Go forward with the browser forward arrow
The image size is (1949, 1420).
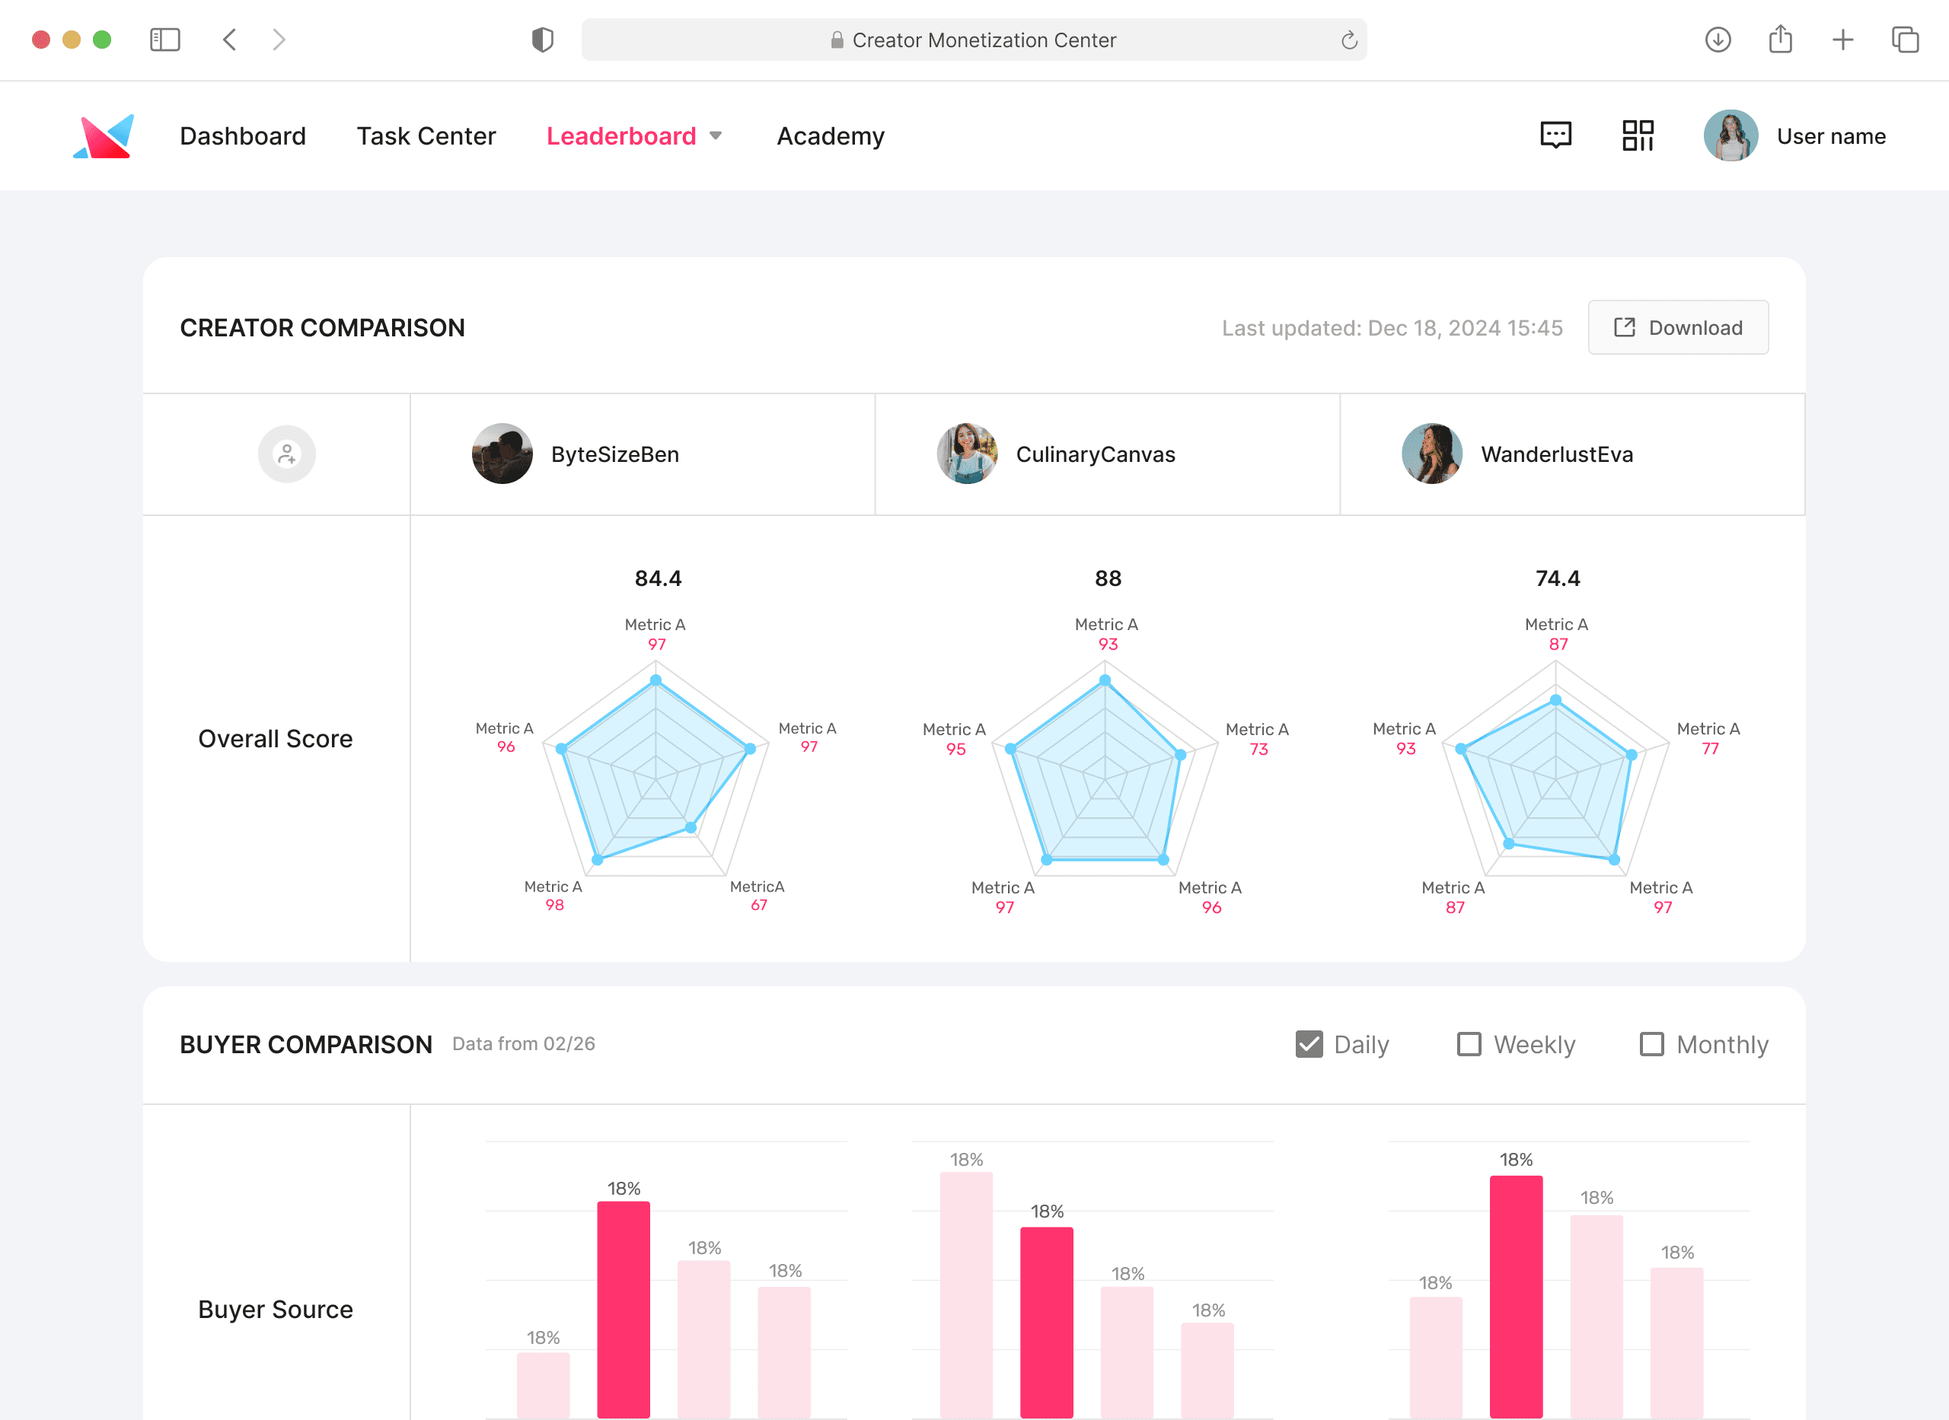(279, 40)
